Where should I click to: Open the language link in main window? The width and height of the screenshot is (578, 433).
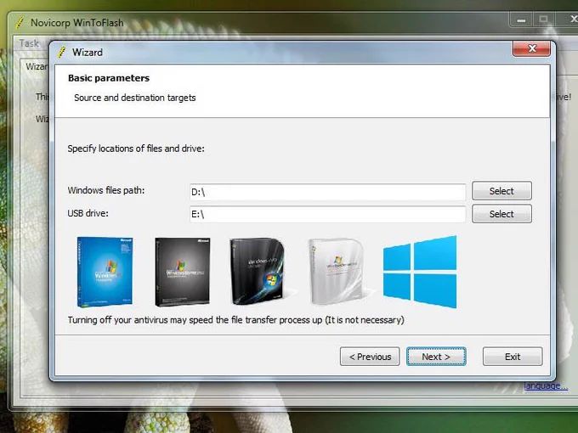coord(546,385)
